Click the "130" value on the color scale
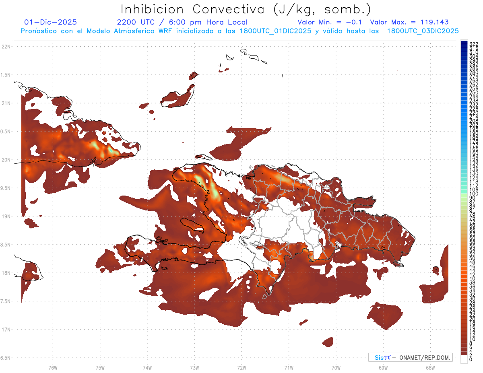 point(473,173)
